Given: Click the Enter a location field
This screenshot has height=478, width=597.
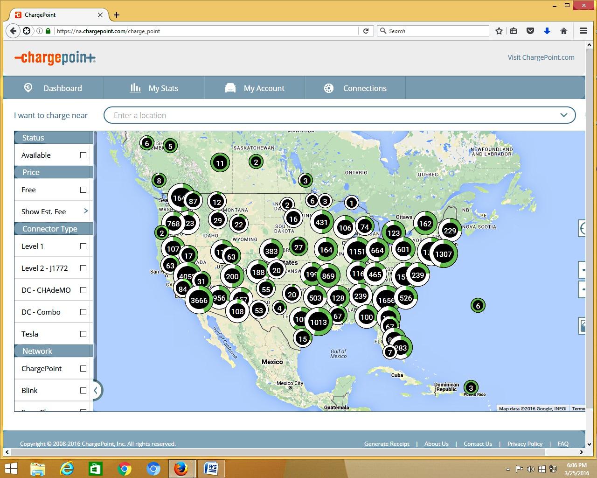Looking at the screenshot, I should [x=340, y=115].
